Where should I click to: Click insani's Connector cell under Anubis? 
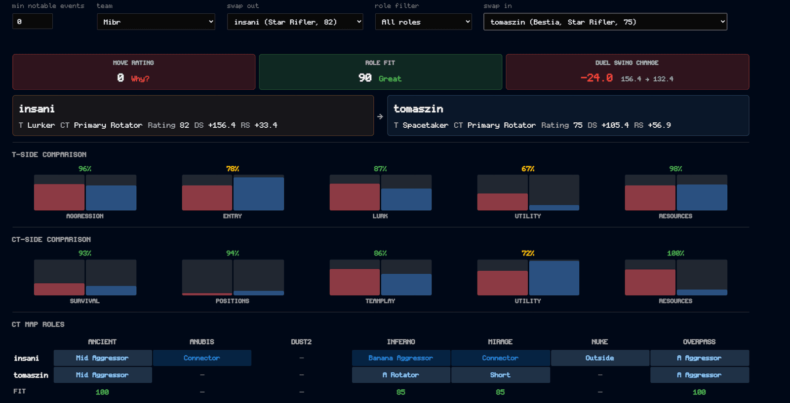(x=202, y=358)
